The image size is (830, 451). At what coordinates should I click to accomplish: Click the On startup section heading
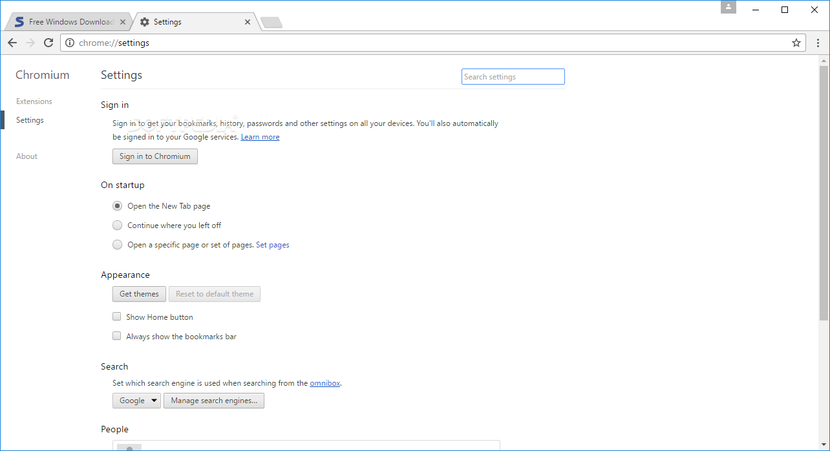click(x=123, y=185)
